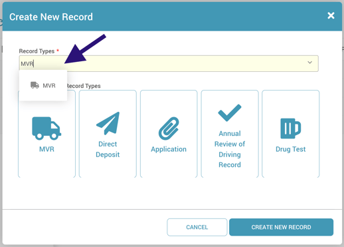
Task: Click the CREATE NEW RECORD button
Action: pyautogui.click(x=281, y=227)
